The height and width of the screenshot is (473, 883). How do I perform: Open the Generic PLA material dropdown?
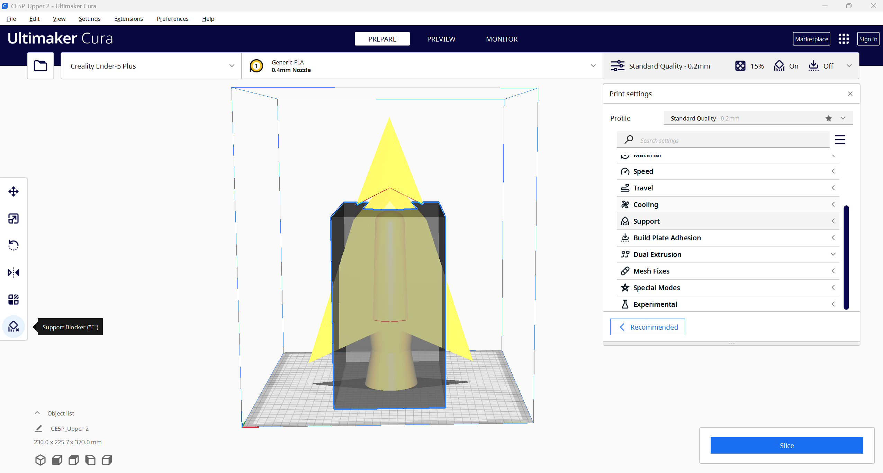(422, 66)
